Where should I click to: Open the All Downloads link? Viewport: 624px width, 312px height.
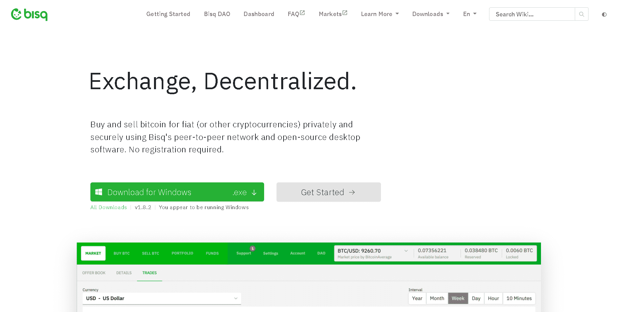click(108, 207)
